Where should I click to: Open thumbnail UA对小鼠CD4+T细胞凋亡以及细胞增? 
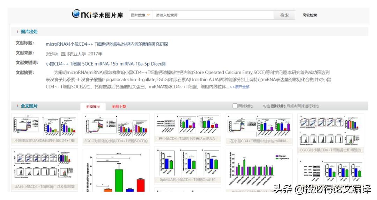[45, 170]
